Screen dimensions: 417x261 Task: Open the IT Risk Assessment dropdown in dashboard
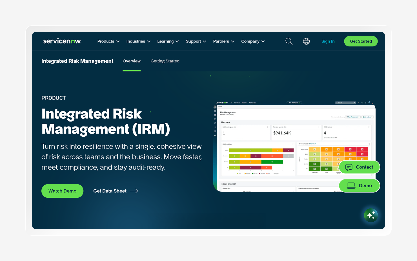pos(353,117)
